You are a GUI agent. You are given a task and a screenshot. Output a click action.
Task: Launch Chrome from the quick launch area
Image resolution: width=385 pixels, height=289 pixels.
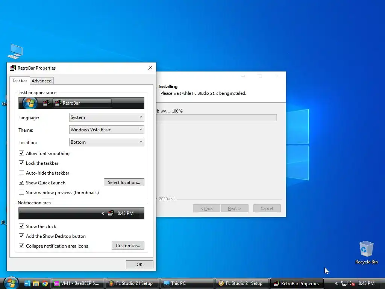point(45,283)
